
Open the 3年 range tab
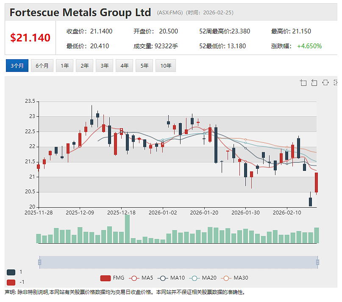point(105,66)
